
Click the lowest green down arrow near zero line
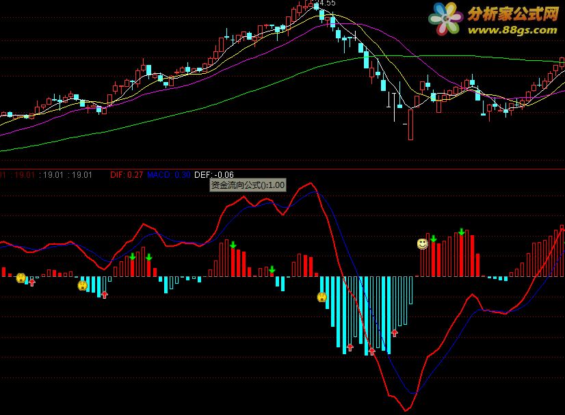coord(272,270)
